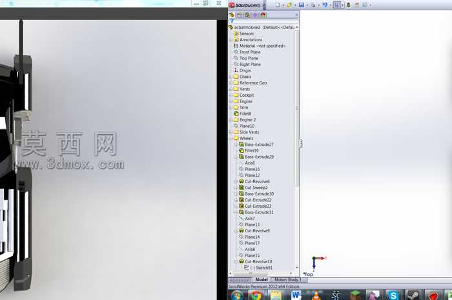Click the Rebuild traffic light icon

click(349, 5)
